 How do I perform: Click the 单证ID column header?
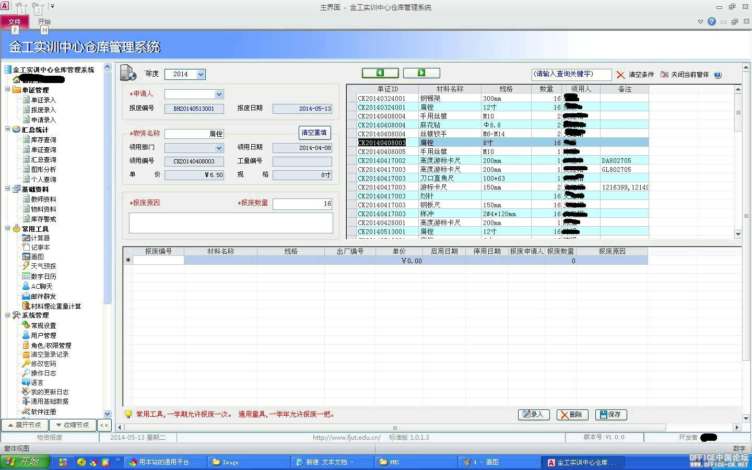coord(387,89)
